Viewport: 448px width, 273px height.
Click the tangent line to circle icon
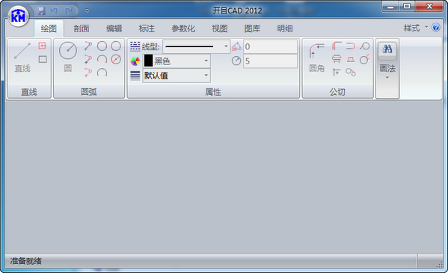(x=364, y=46)
